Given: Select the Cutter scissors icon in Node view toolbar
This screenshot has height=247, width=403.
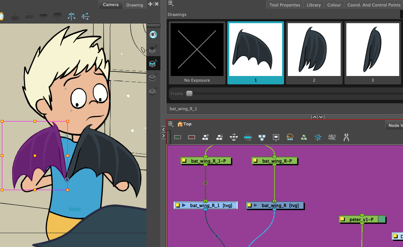Looking at the screenshot, I should click(x=346, y=137).
